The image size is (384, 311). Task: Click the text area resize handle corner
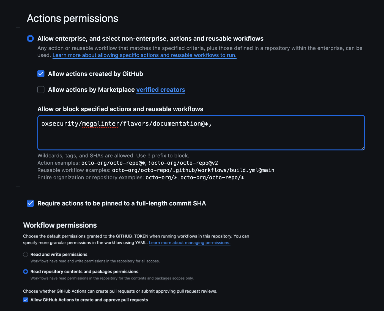[x=363, y=148]
